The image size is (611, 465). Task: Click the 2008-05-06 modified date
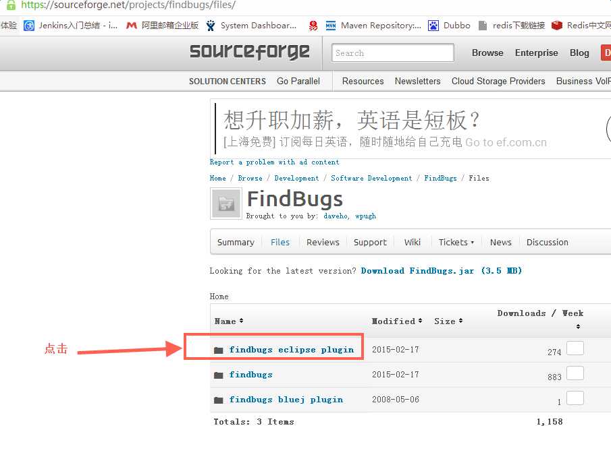click(x=396, y=399)
